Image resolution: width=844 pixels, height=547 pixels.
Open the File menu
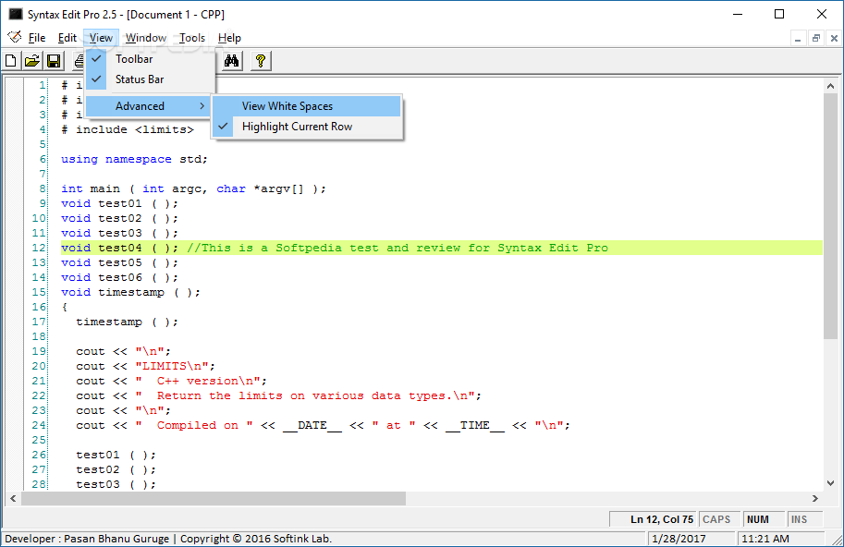[37, 38]
